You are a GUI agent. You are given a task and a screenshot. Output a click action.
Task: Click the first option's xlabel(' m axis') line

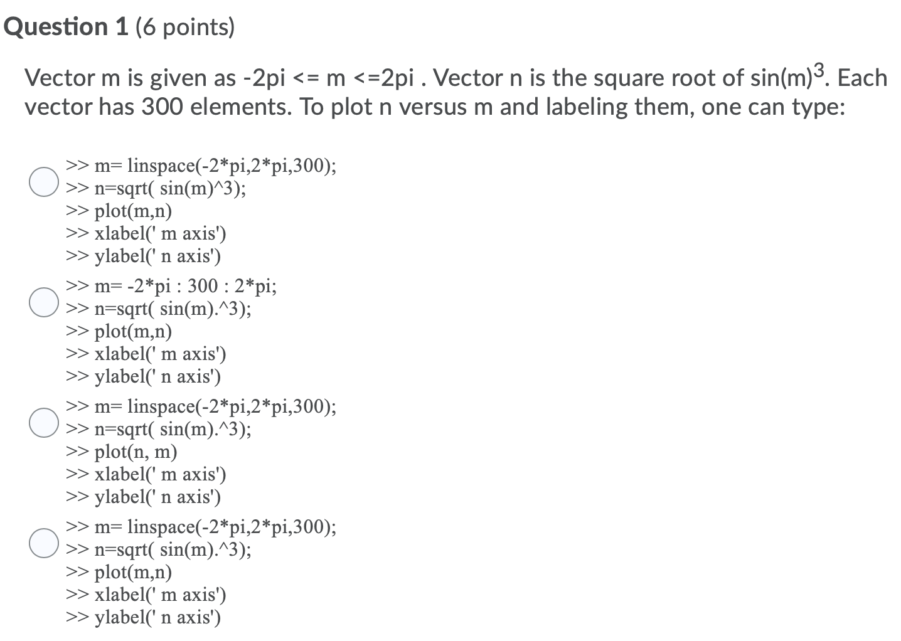[147, 233]
